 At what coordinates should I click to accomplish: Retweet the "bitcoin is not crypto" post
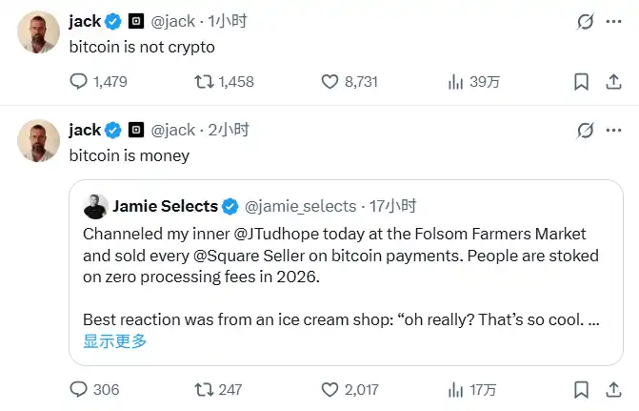pyautogui.click(x=204, y=82)
